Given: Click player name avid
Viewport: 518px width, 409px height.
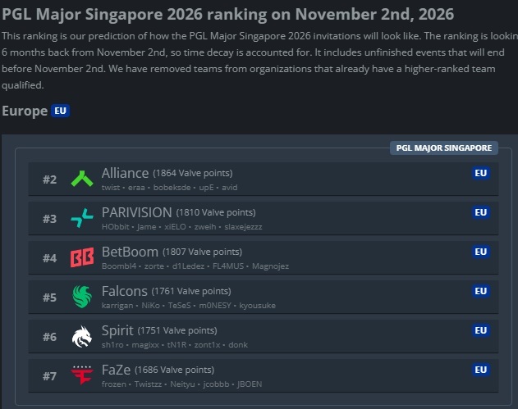Looking at the screenshot, I should 230,188.
